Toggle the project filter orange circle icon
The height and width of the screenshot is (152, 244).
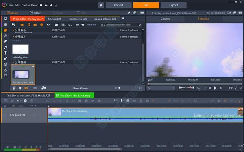tap(41, 24)
